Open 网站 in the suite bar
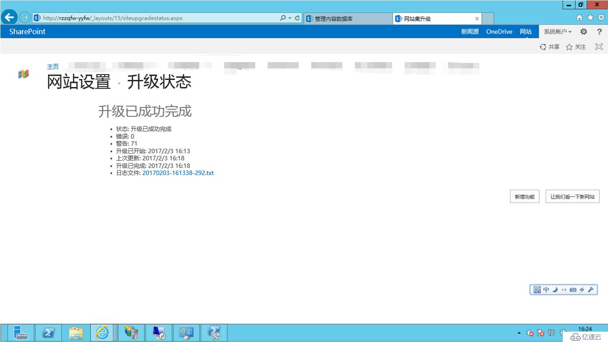 tap(525, 31)
